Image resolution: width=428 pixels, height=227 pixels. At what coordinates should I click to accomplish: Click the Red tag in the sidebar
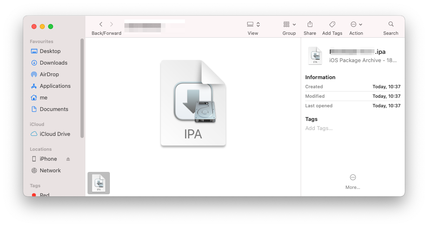pyautogui.click(x=44, y=194)
